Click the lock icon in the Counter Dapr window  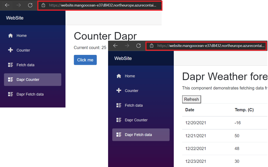coord(43,5)
